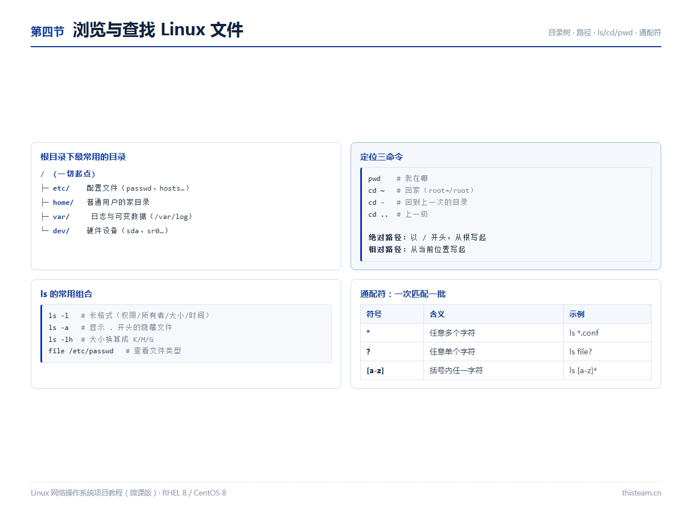692x512 pixels.
Task: Select the var/ directory tree row
Action: pos(117,216)
